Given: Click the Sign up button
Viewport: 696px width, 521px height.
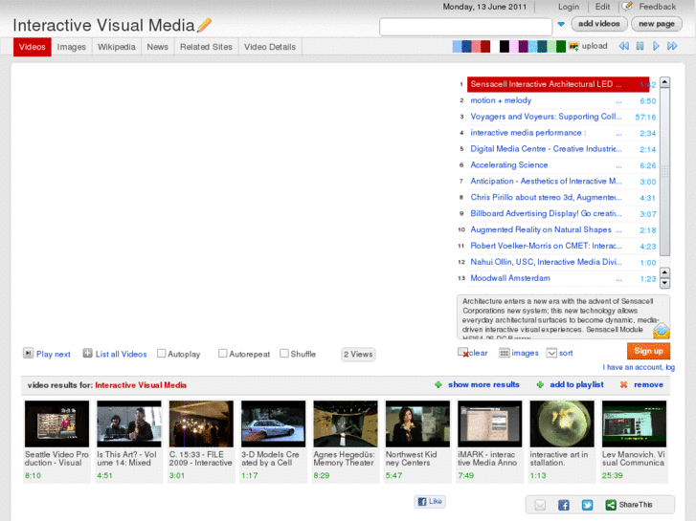Looking at the screenshot, I should click(648, 351).
